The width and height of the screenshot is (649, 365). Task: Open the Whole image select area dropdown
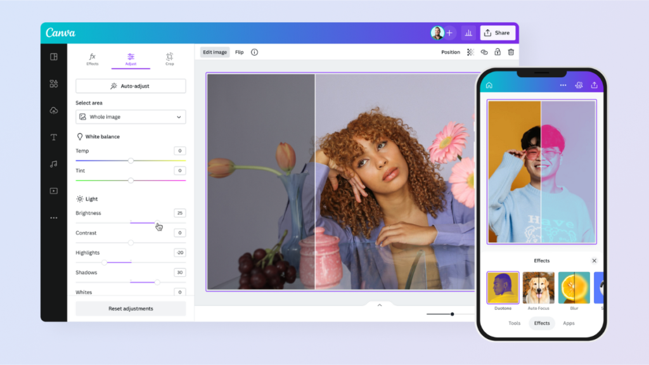click(x=131, y=117)
